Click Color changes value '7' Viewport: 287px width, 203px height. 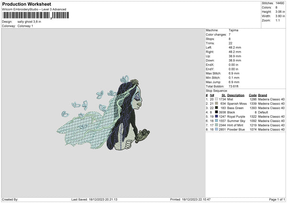[230, 34]
